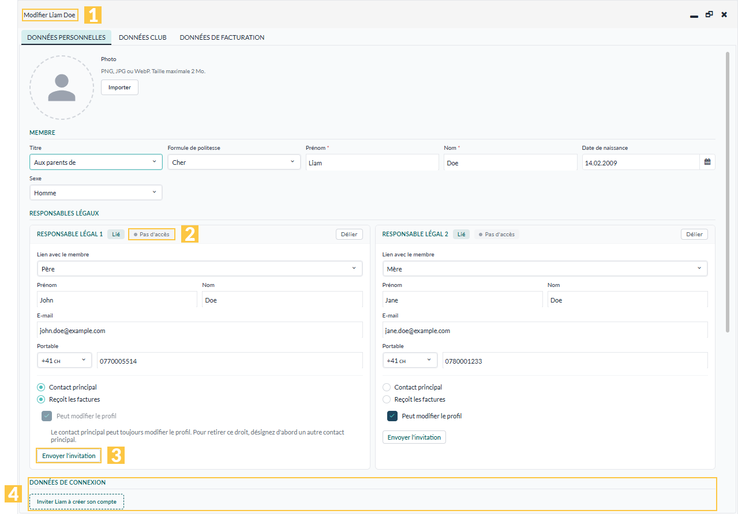Click the member Prénom field containing Liam
The width and height of the screenshot is (738, 514).
(372, 163)
